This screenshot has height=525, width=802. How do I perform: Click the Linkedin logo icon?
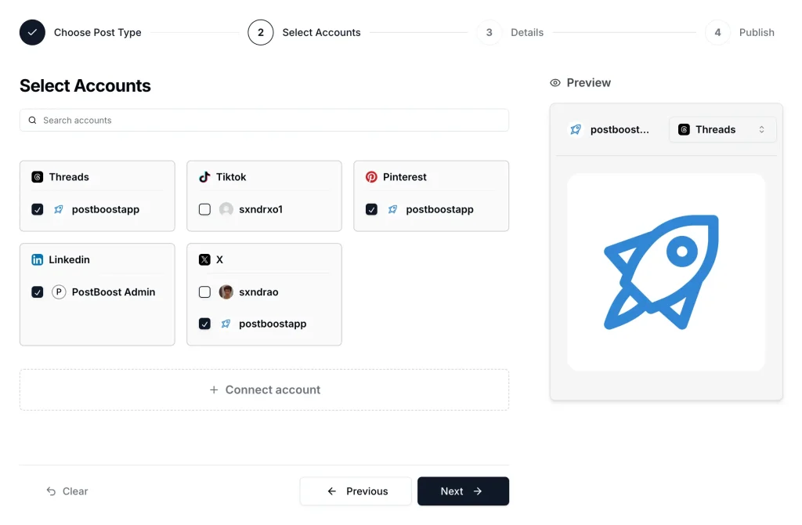coord(38,259)
